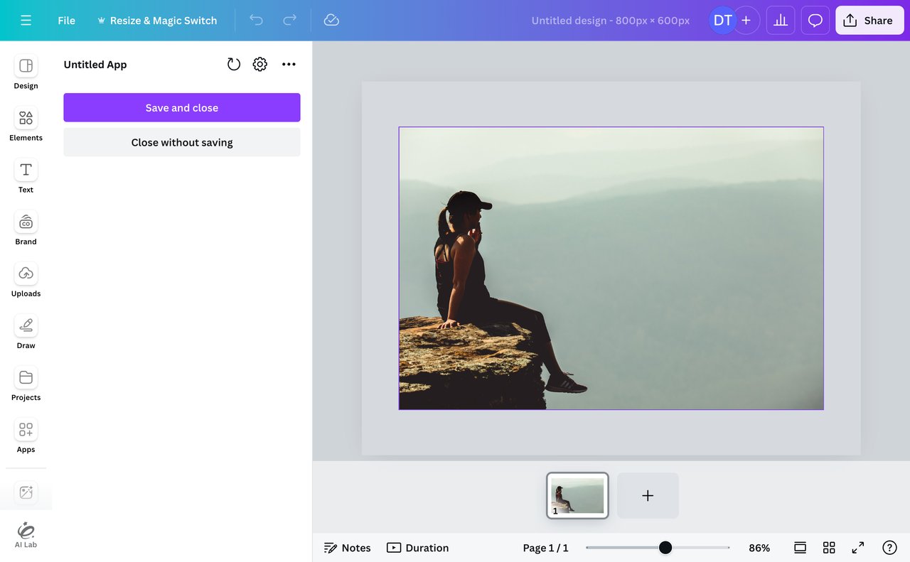Image resolution: width=910 pixels, height=562 pixels.
Task: Click the zoom slider handle
Action: (x=665, y=548)
